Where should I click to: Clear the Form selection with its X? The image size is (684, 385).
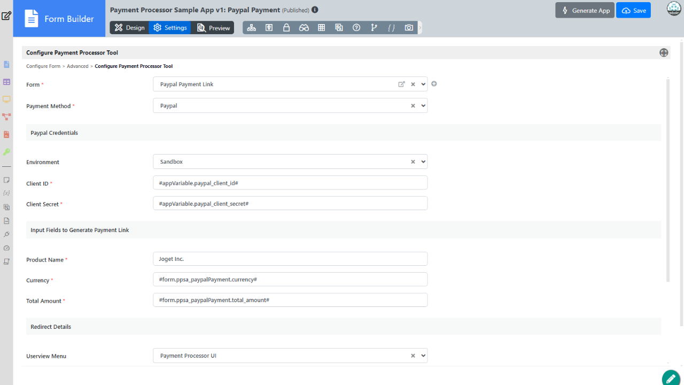[413, 84]
